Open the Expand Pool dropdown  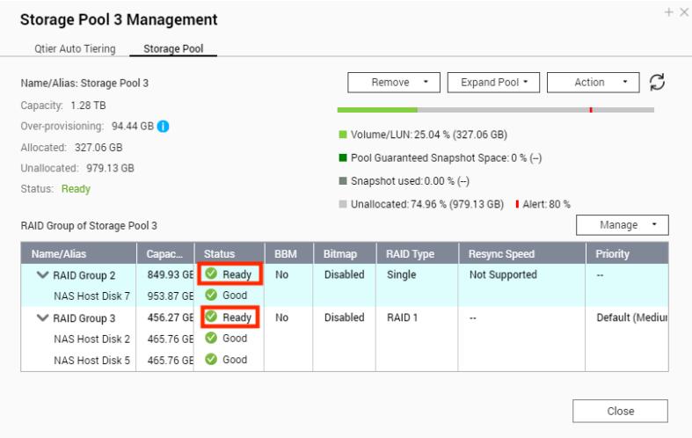click(493, 83)
